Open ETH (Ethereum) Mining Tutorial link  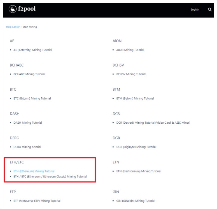pyautogui.click(x=34, y=171)
